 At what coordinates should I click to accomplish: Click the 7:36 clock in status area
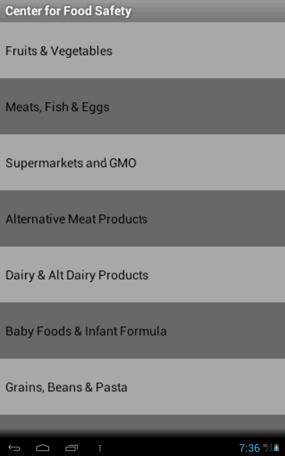coord(249,448)
